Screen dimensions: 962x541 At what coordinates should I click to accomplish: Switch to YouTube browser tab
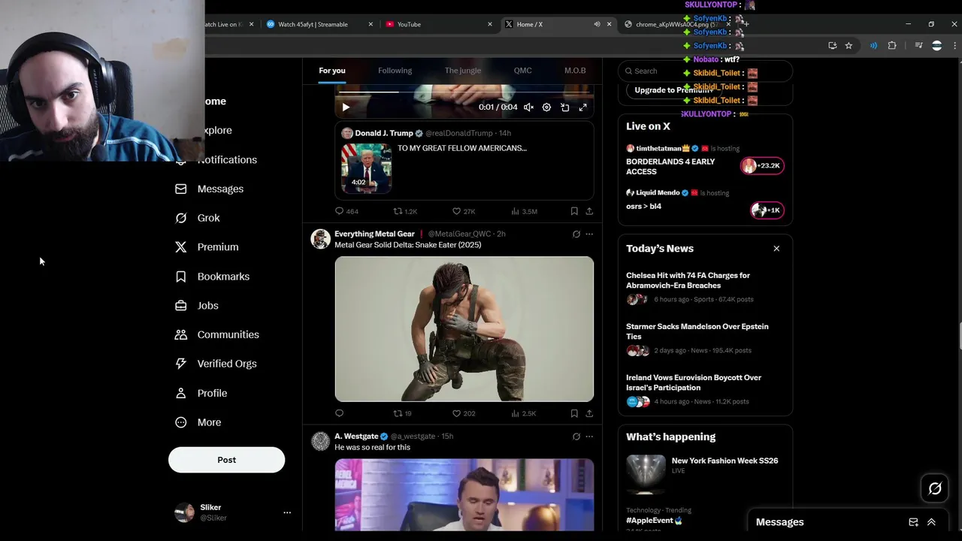click(440, 24)
